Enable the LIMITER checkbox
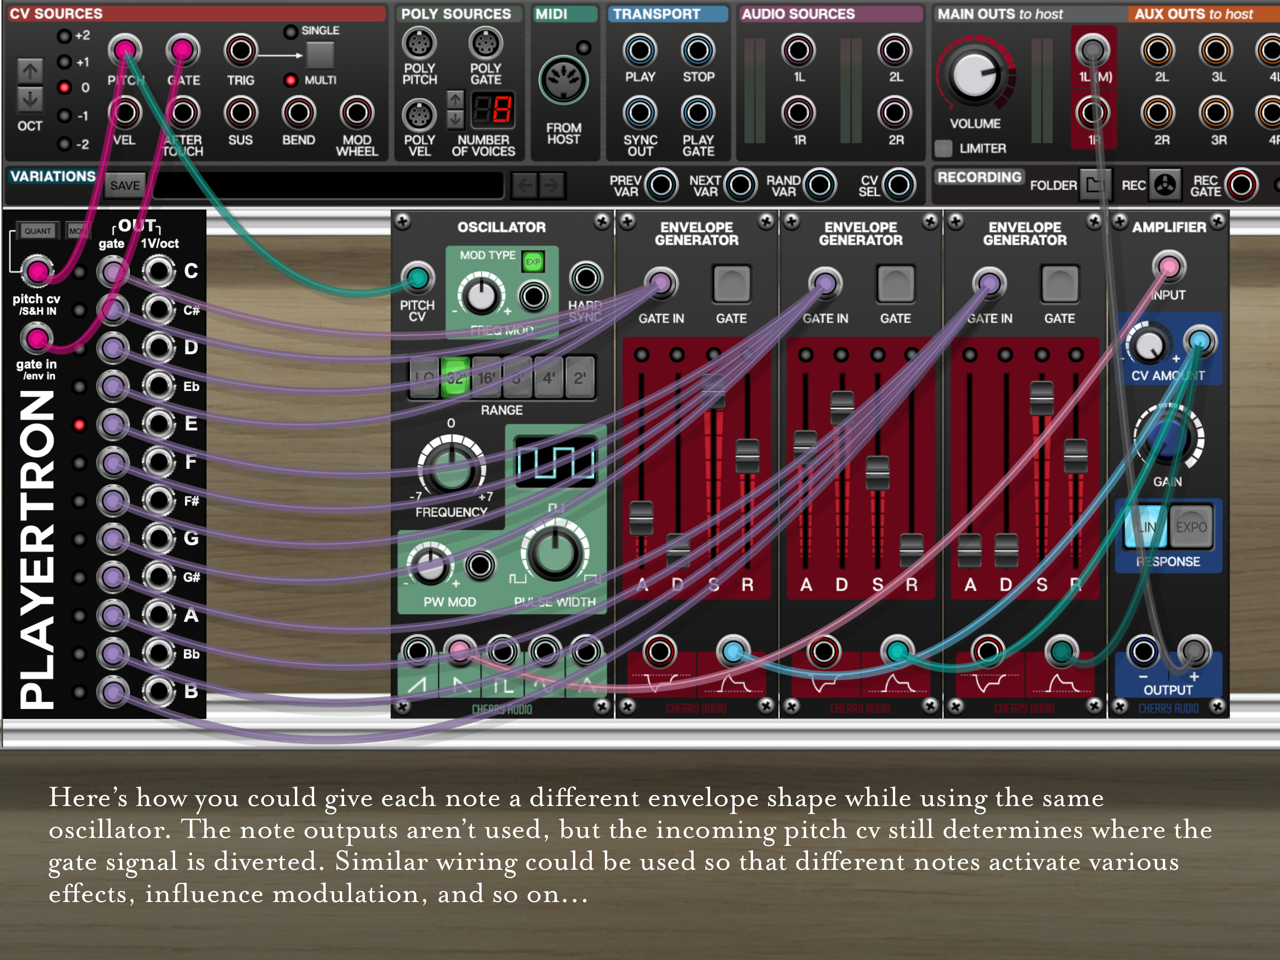This screenshot has height=960, width=1280. 944,149
